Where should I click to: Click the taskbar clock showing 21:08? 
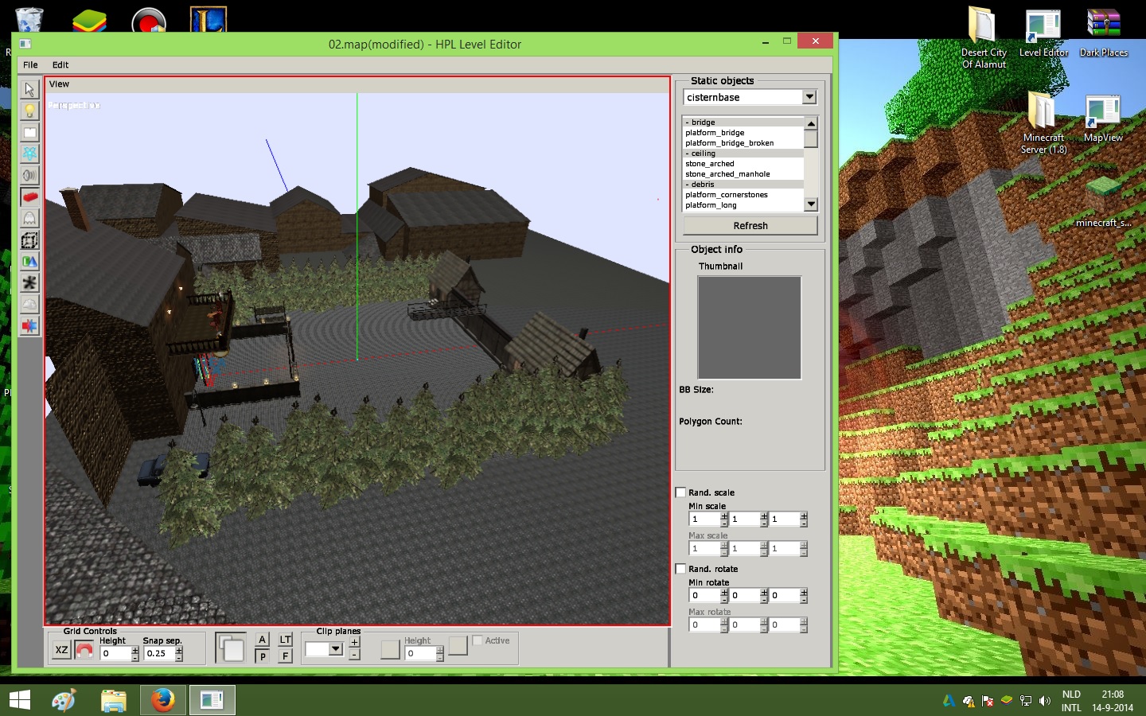click(x=1113, y=701)
